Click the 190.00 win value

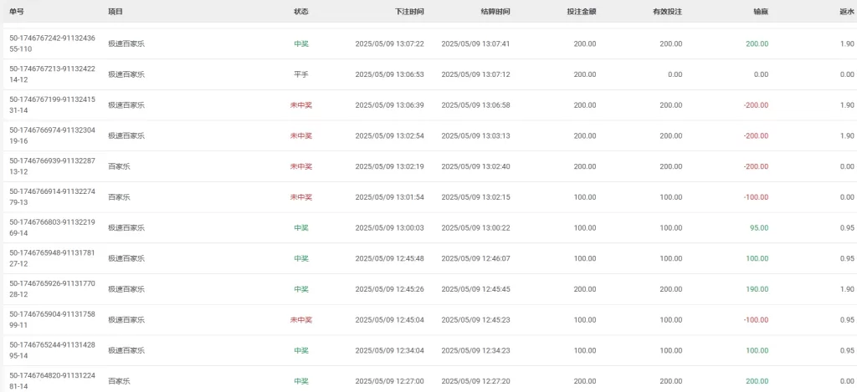[757, 289]
